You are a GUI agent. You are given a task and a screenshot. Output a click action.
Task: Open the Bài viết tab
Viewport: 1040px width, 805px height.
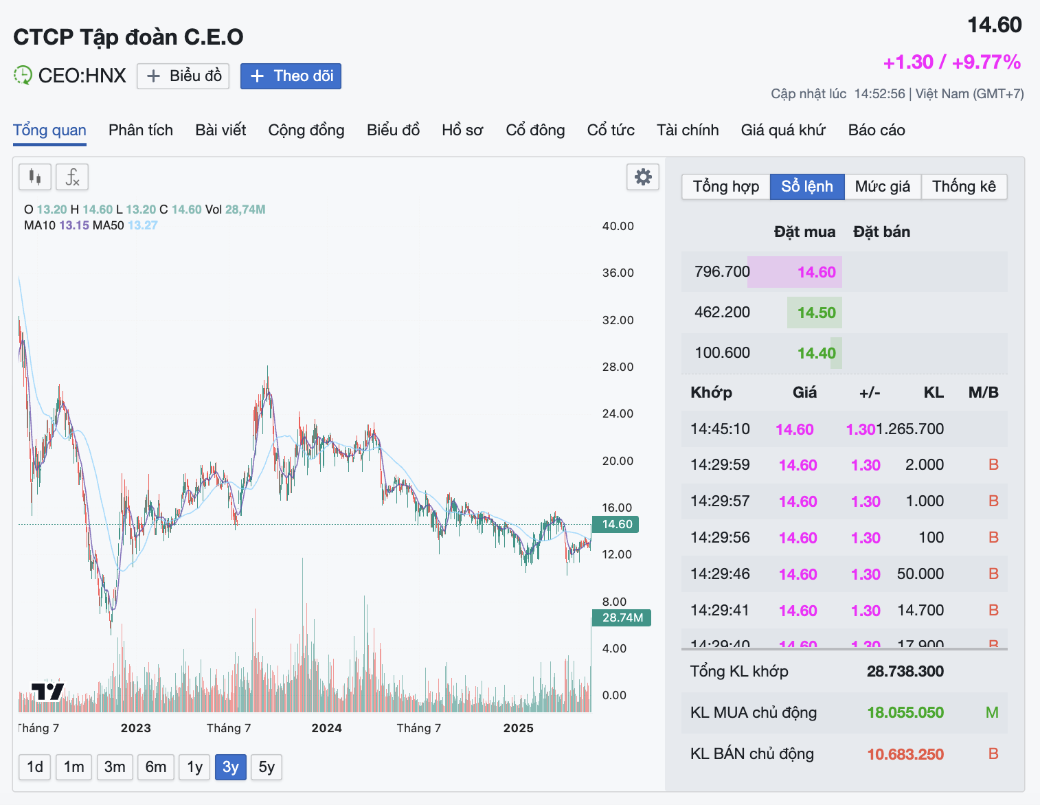[x=221, y=130]
